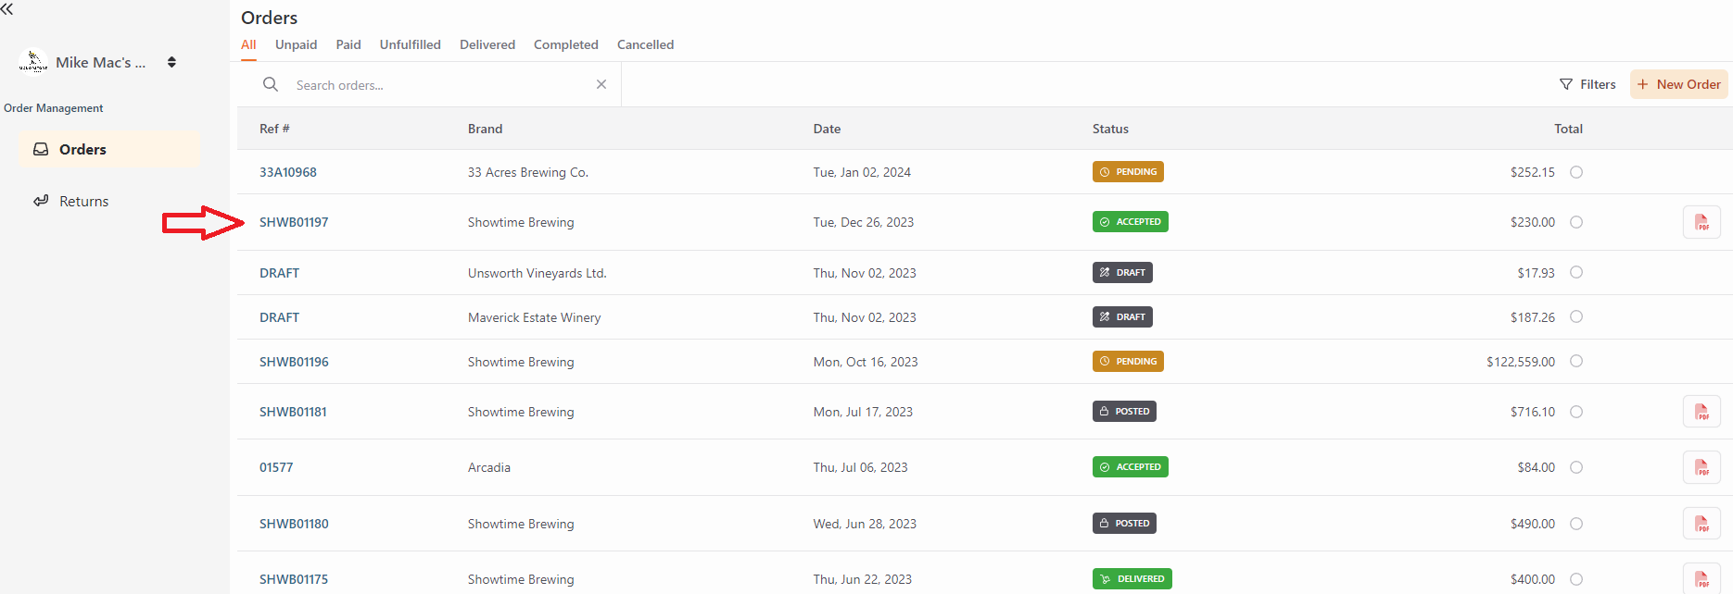
Task: Click date Mon, Oct 16, 2023
Action: tap(866, 362)
